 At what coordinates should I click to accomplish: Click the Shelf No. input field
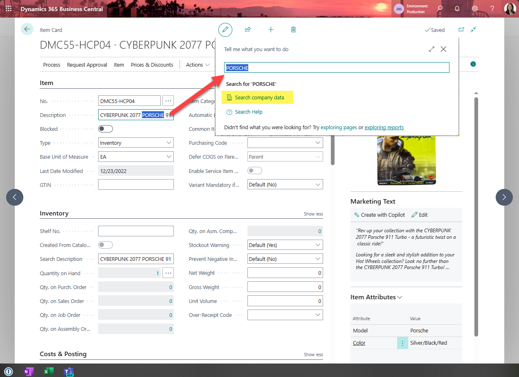[x=136, y=231]
